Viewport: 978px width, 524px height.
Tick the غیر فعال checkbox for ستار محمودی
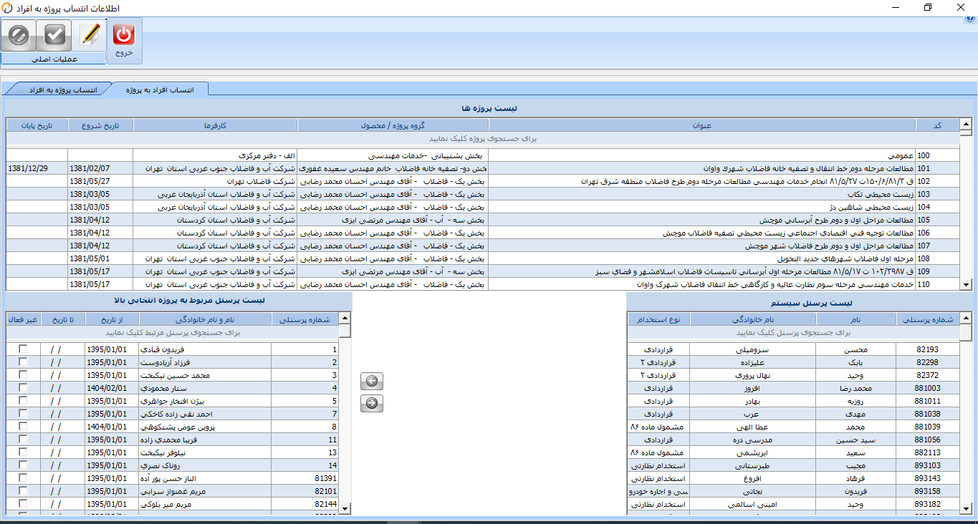[x=24, y=388]
